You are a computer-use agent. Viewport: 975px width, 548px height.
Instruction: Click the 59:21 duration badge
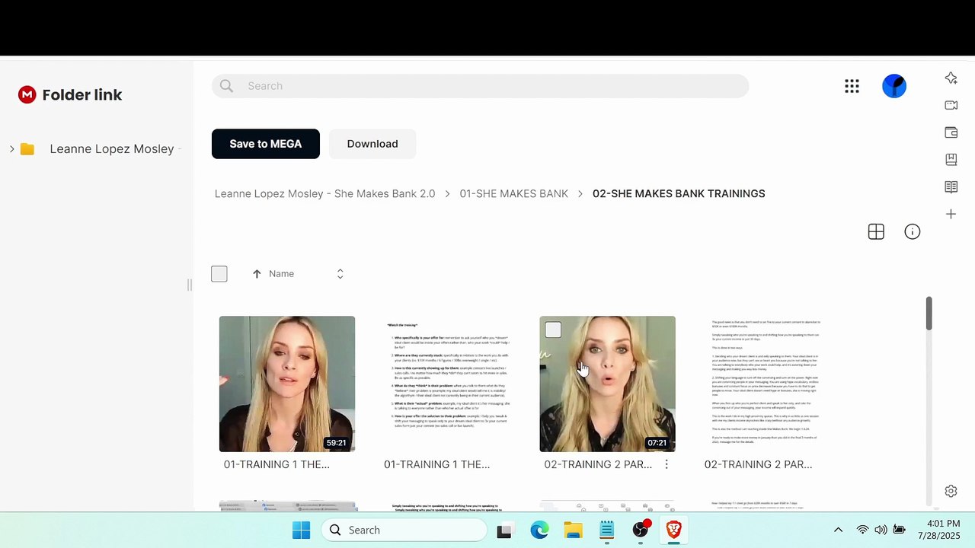tap(336, 443)
